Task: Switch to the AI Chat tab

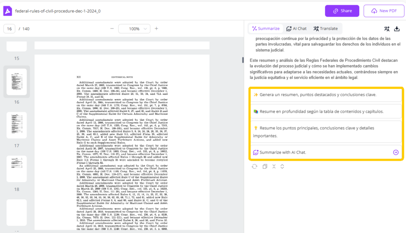Action: point(296,28)
